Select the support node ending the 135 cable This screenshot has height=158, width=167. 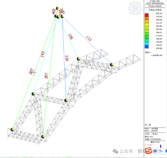[78, 59]
